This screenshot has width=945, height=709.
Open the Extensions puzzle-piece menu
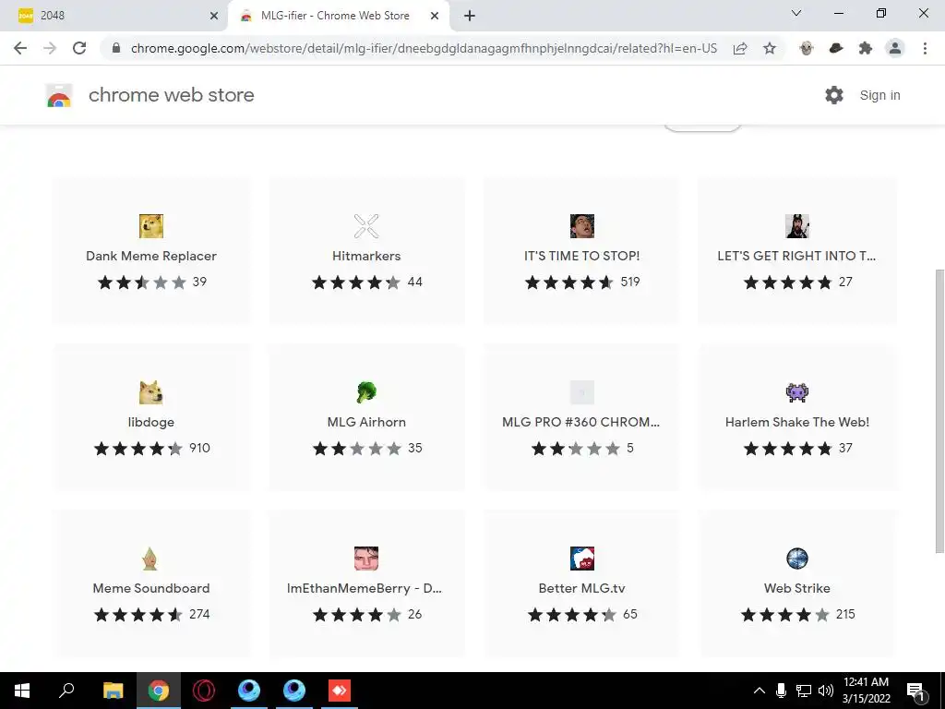[865, 48]
